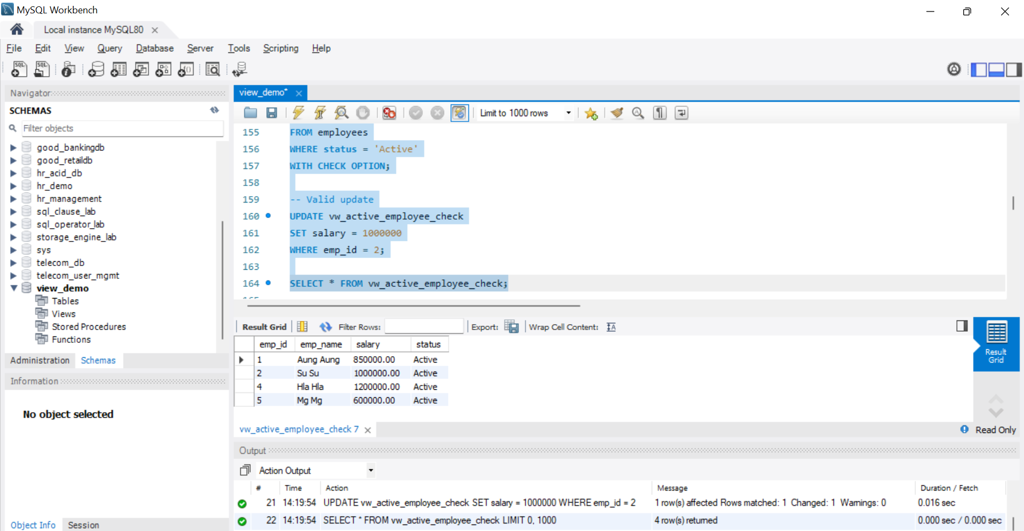Toggle continue-on-error execution button
1024x531 pixels.
[390, 112]
